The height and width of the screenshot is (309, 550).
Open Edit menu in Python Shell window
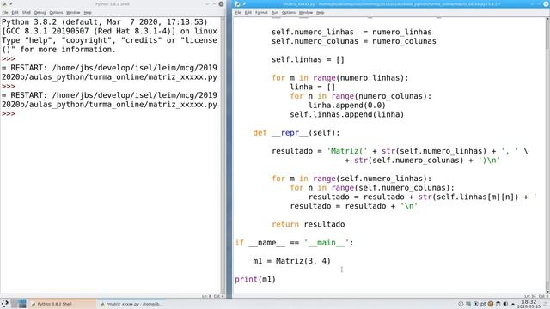coord(15,13)
